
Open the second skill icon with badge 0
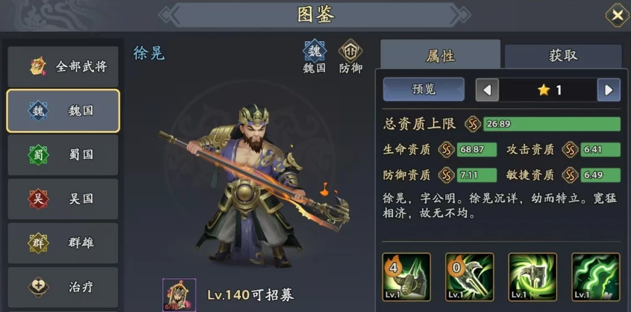pos(469,277)
